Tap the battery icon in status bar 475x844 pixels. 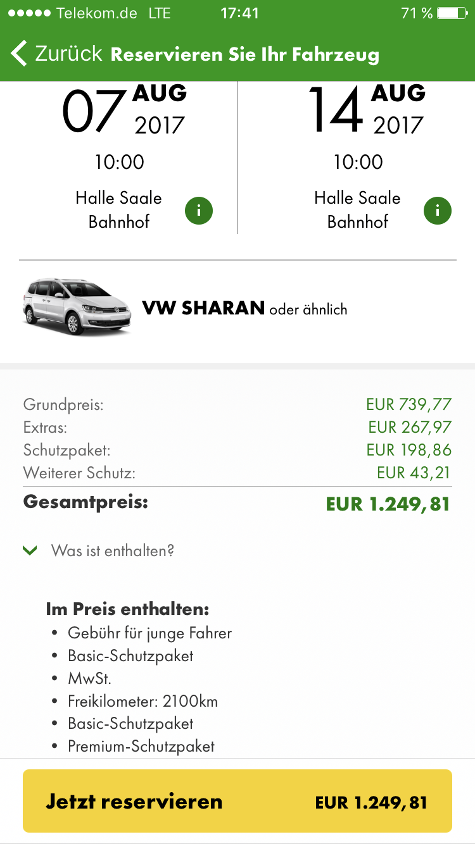(x=452, y=13)
